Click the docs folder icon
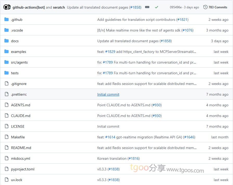The image size is (233, 185). pos(7,41)
